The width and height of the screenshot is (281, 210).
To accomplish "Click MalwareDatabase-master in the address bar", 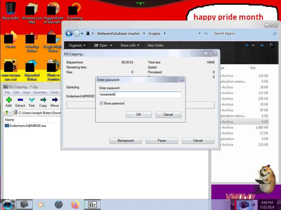I will point(119,33).
